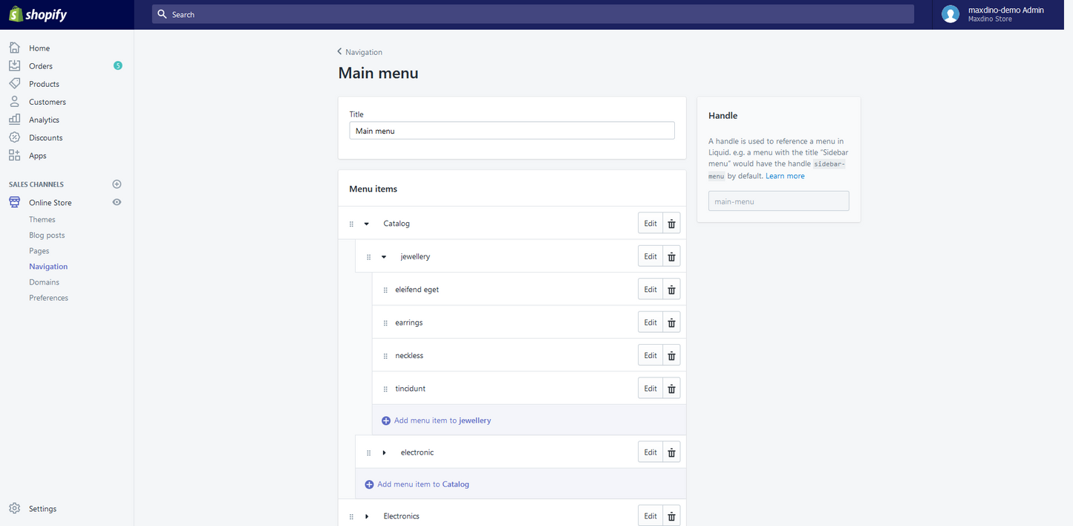Expand the electronic menu item
Image resolution: width=1073 pixels, height=526 pixels.
click(384, 452)
